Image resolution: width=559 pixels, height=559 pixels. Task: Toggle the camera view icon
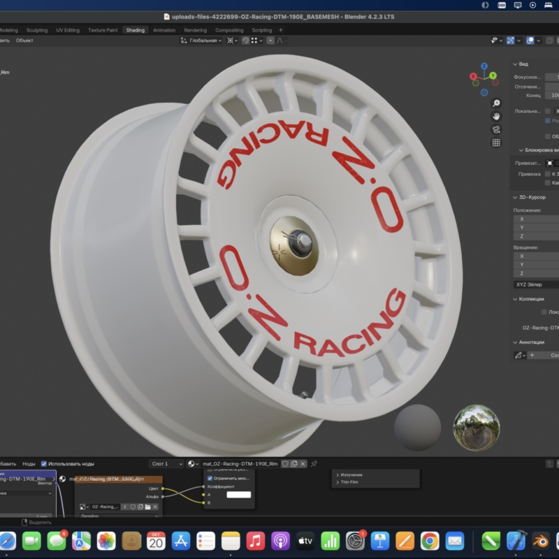coord(496,129)
